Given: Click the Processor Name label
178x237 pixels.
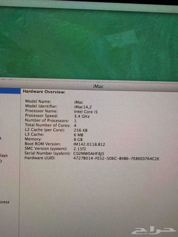Looking at the screenshot, I should (41, 111).
